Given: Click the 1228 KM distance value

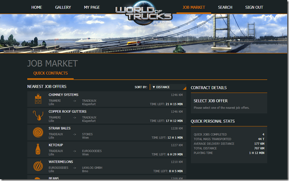Looking at the screenshot, I should point(177,128).
